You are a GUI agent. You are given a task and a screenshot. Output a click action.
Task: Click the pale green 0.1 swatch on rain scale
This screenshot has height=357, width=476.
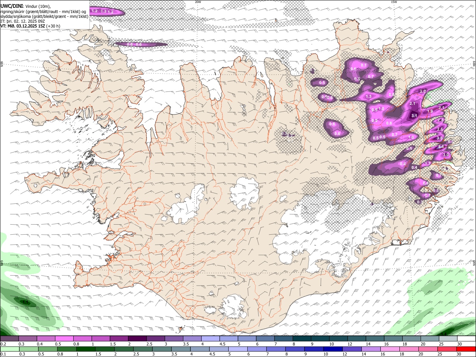[10, 349]
